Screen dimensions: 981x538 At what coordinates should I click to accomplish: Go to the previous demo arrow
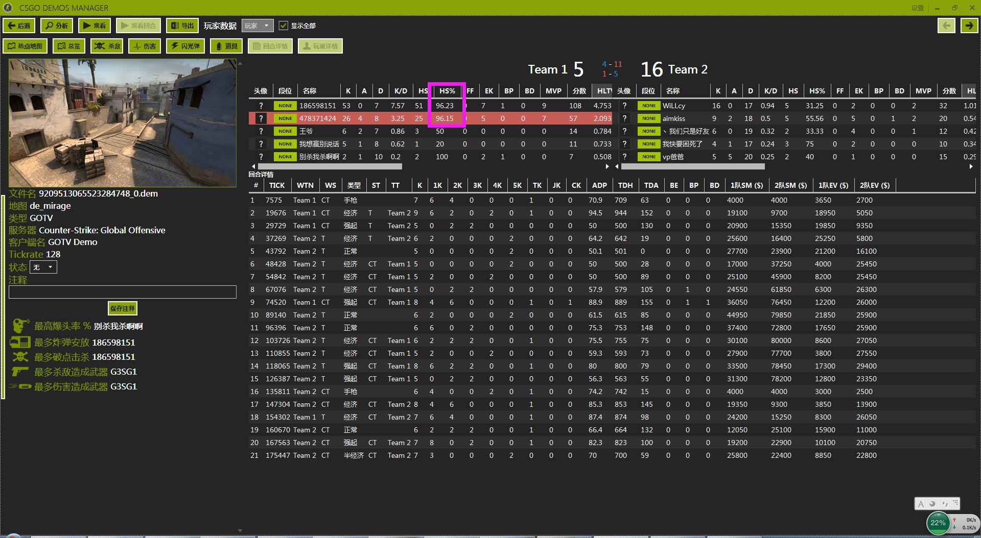(x=946, y=26)
